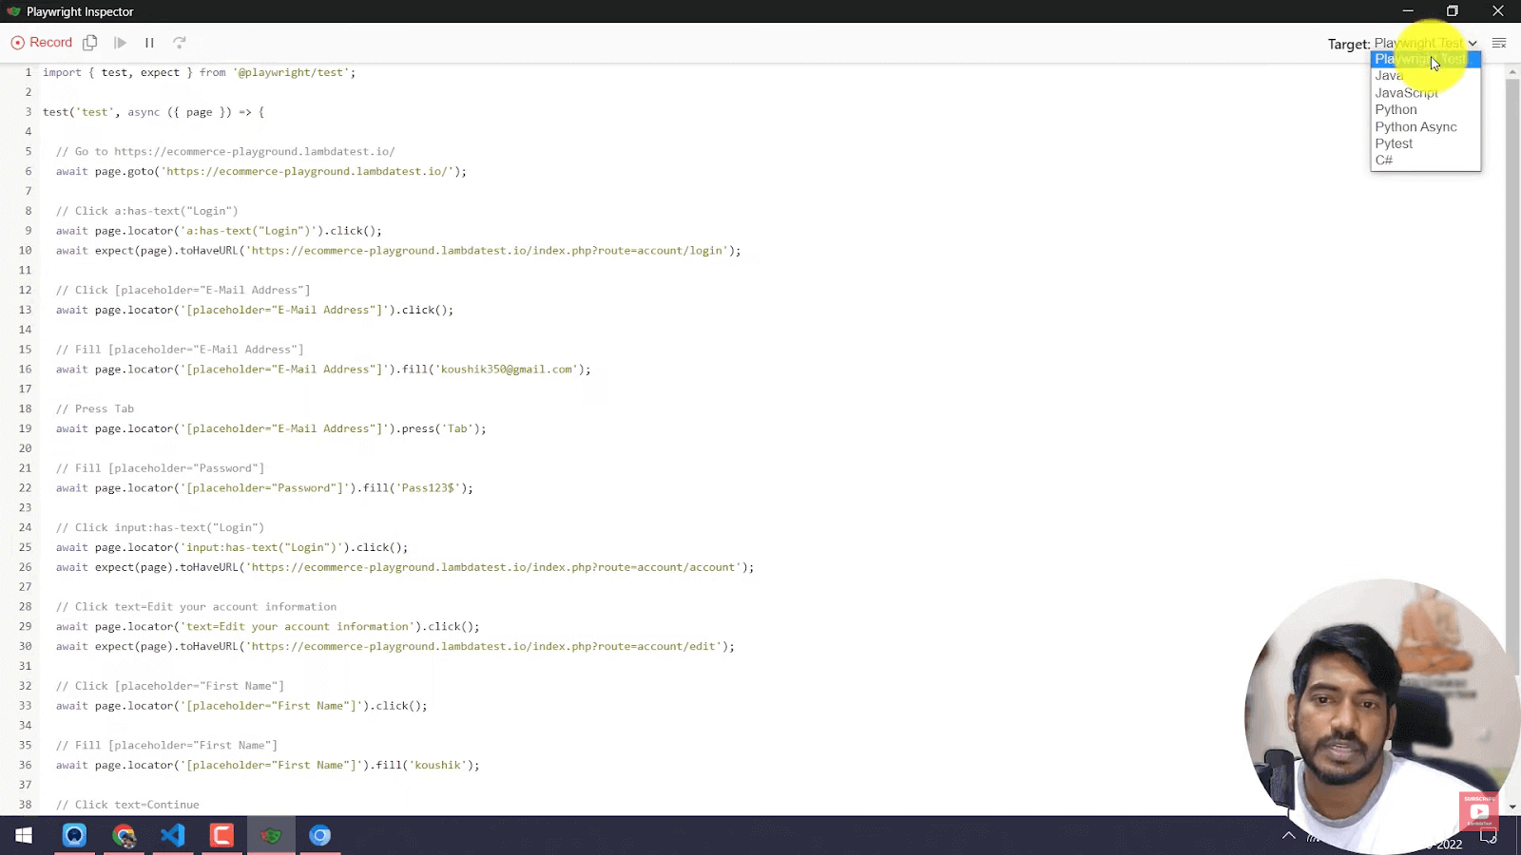Clear the generated code with toolbar icon
The image size is (1521, 855).
pyautogui.click(x=1499, y=44)
